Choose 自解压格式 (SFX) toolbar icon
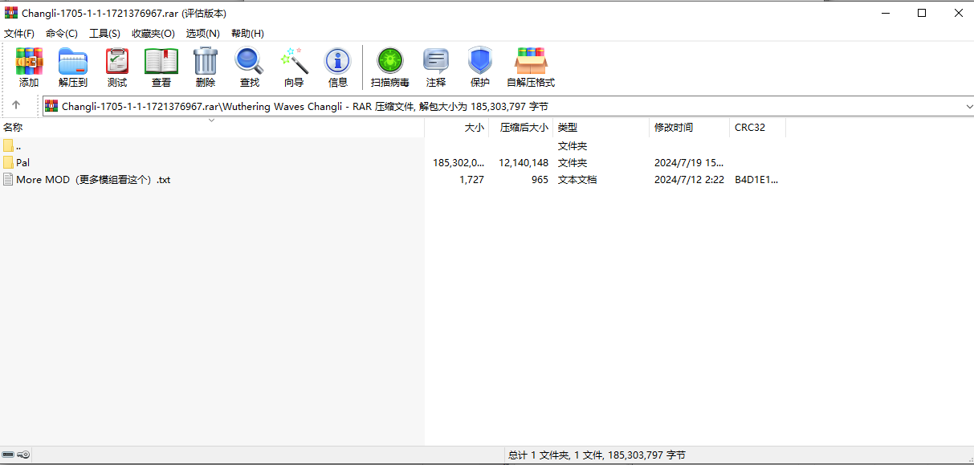Image resolution: width=974 pixels, height=465 pixels. pyautogui.click(x=531, y=61)
